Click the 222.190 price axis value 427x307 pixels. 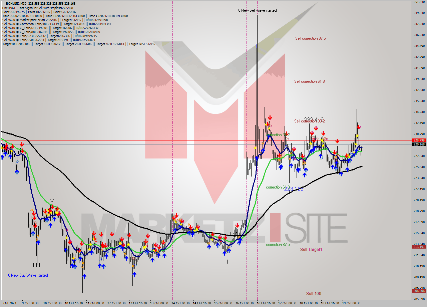[419, 189]
